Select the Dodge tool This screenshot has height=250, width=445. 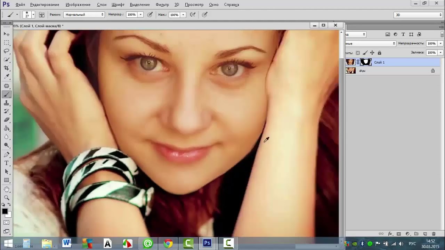click(x=7, y=145)
